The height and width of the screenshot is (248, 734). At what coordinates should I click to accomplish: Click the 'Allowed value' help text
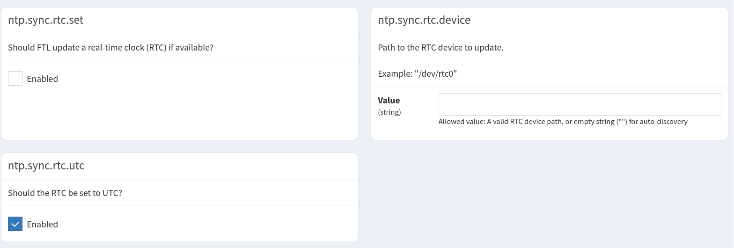coord(563,122)
